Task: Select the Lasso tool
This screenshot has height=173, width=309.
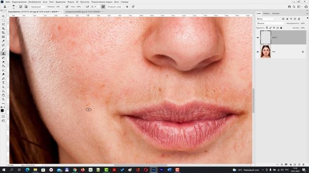Action: 3,25
